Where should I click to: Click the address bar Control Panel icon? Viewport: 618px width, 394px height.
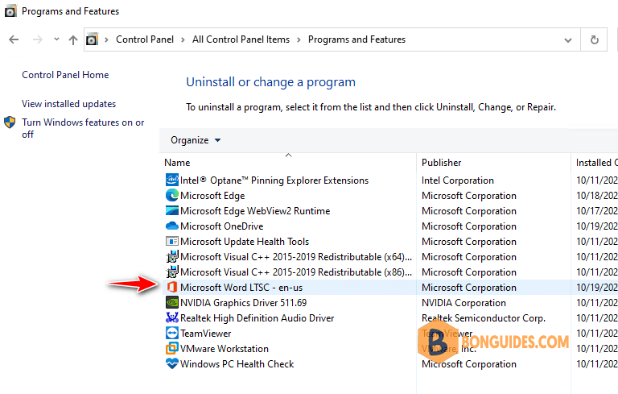coord(92,39)
